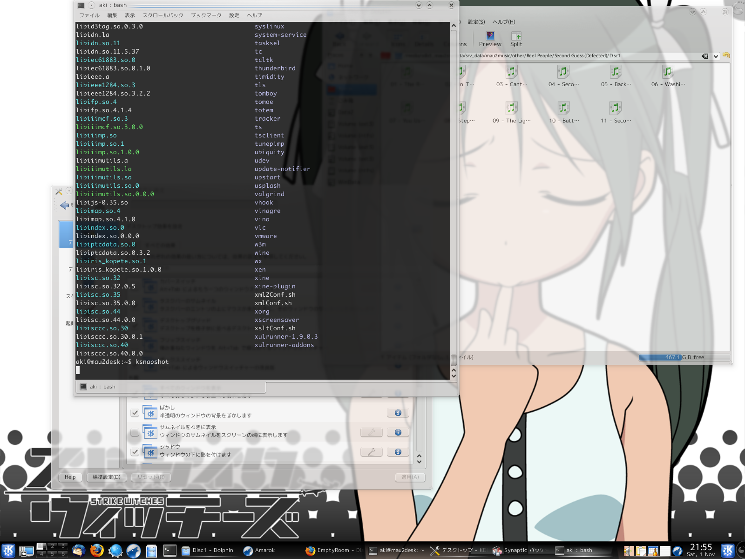Screen dimensions: 745x559
Task: Select music file 09 - The Lig…
Action: point(512,113)
